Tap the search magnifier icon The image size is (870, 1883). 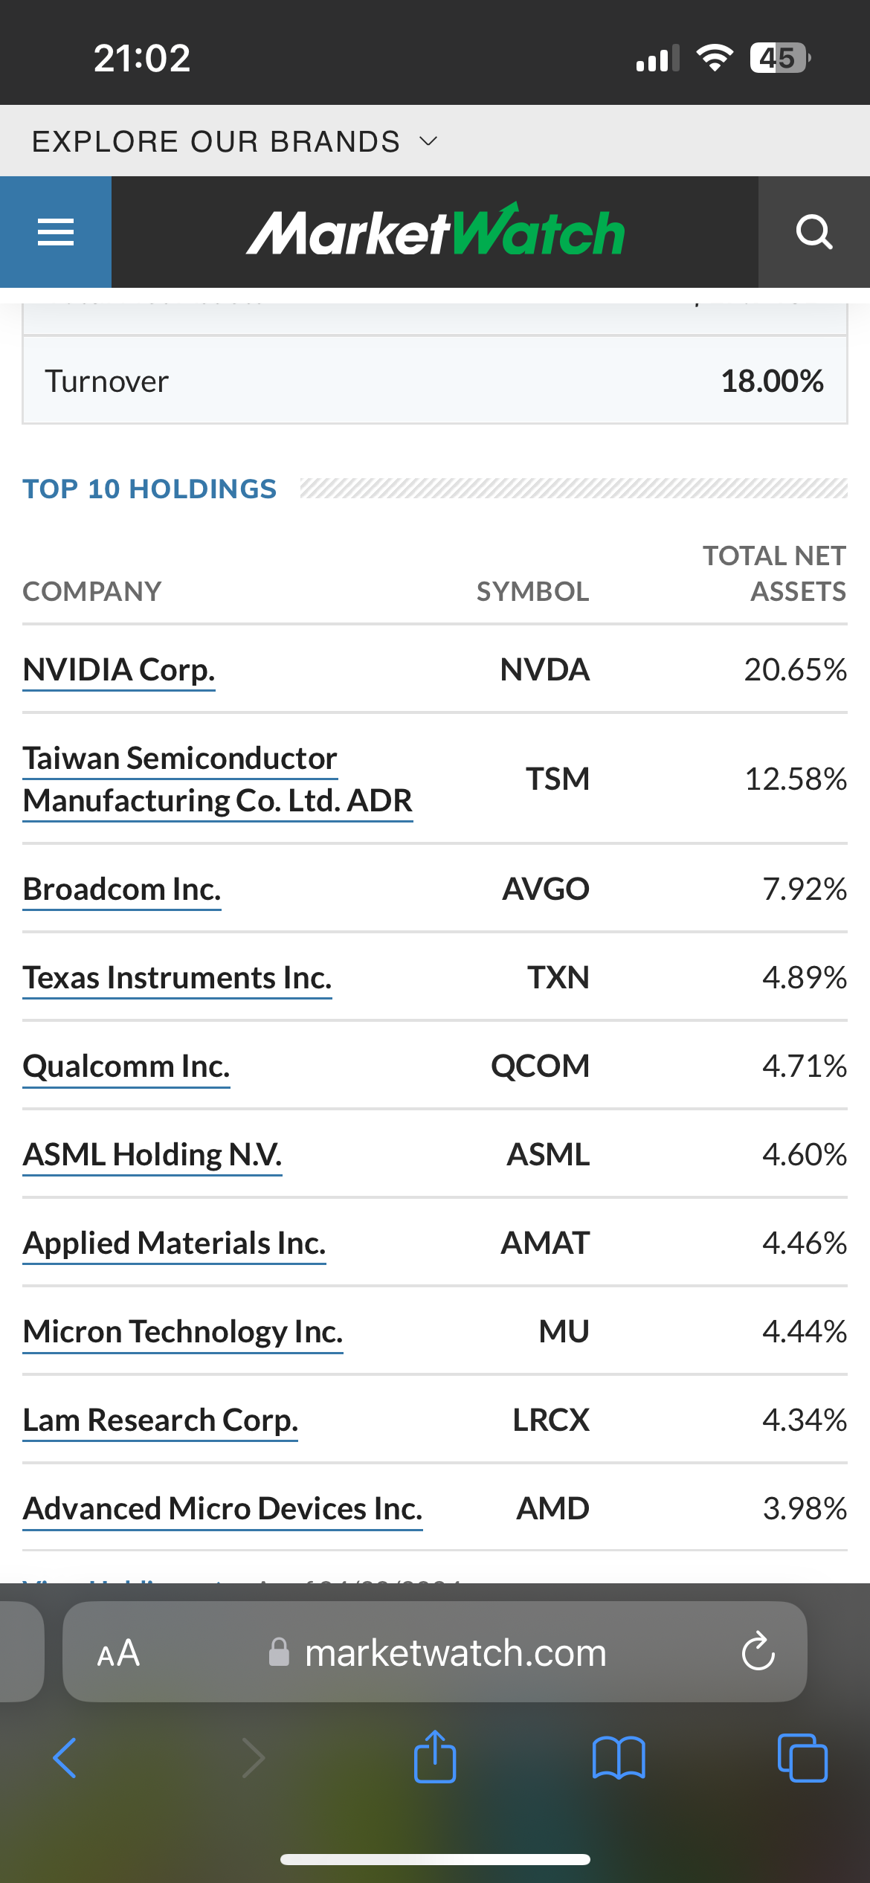coord(813,232)
